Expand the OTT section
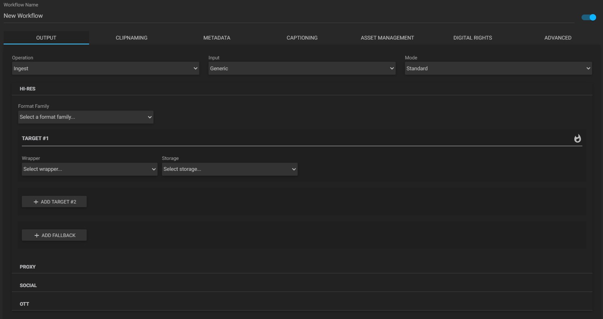 coord(302,304)
